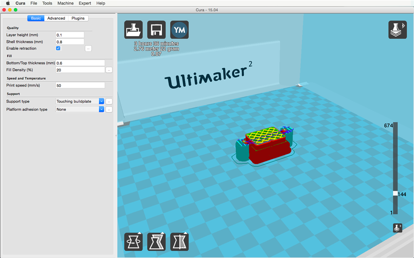Click the layer slider handle at 144
The image size is (414, 258).
[395, 193]
